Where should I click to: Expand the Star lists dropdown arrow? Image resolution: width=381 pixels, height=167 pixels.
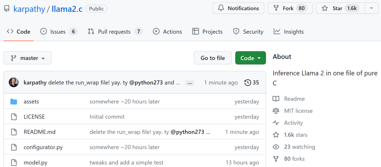point(371,8)
